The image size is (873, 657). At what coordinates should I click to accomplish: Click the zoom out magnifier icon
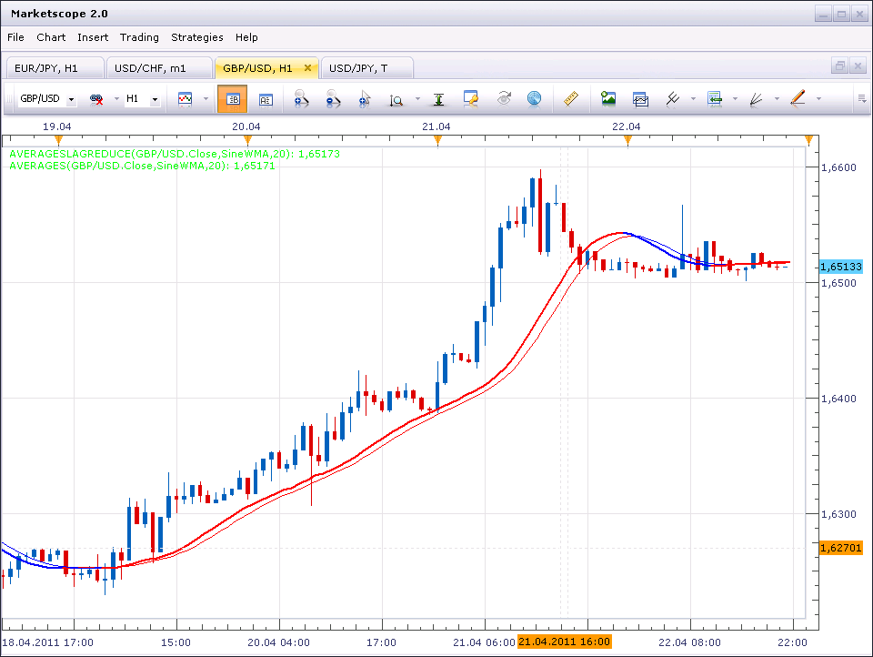(x=333, y=99)
